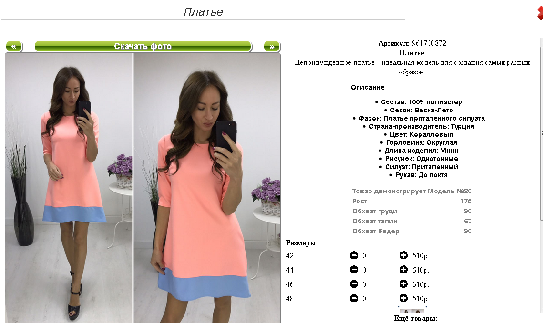543x323 pixels.
Task: Close the product popup with red X
Action: click(x=540, y=13)
